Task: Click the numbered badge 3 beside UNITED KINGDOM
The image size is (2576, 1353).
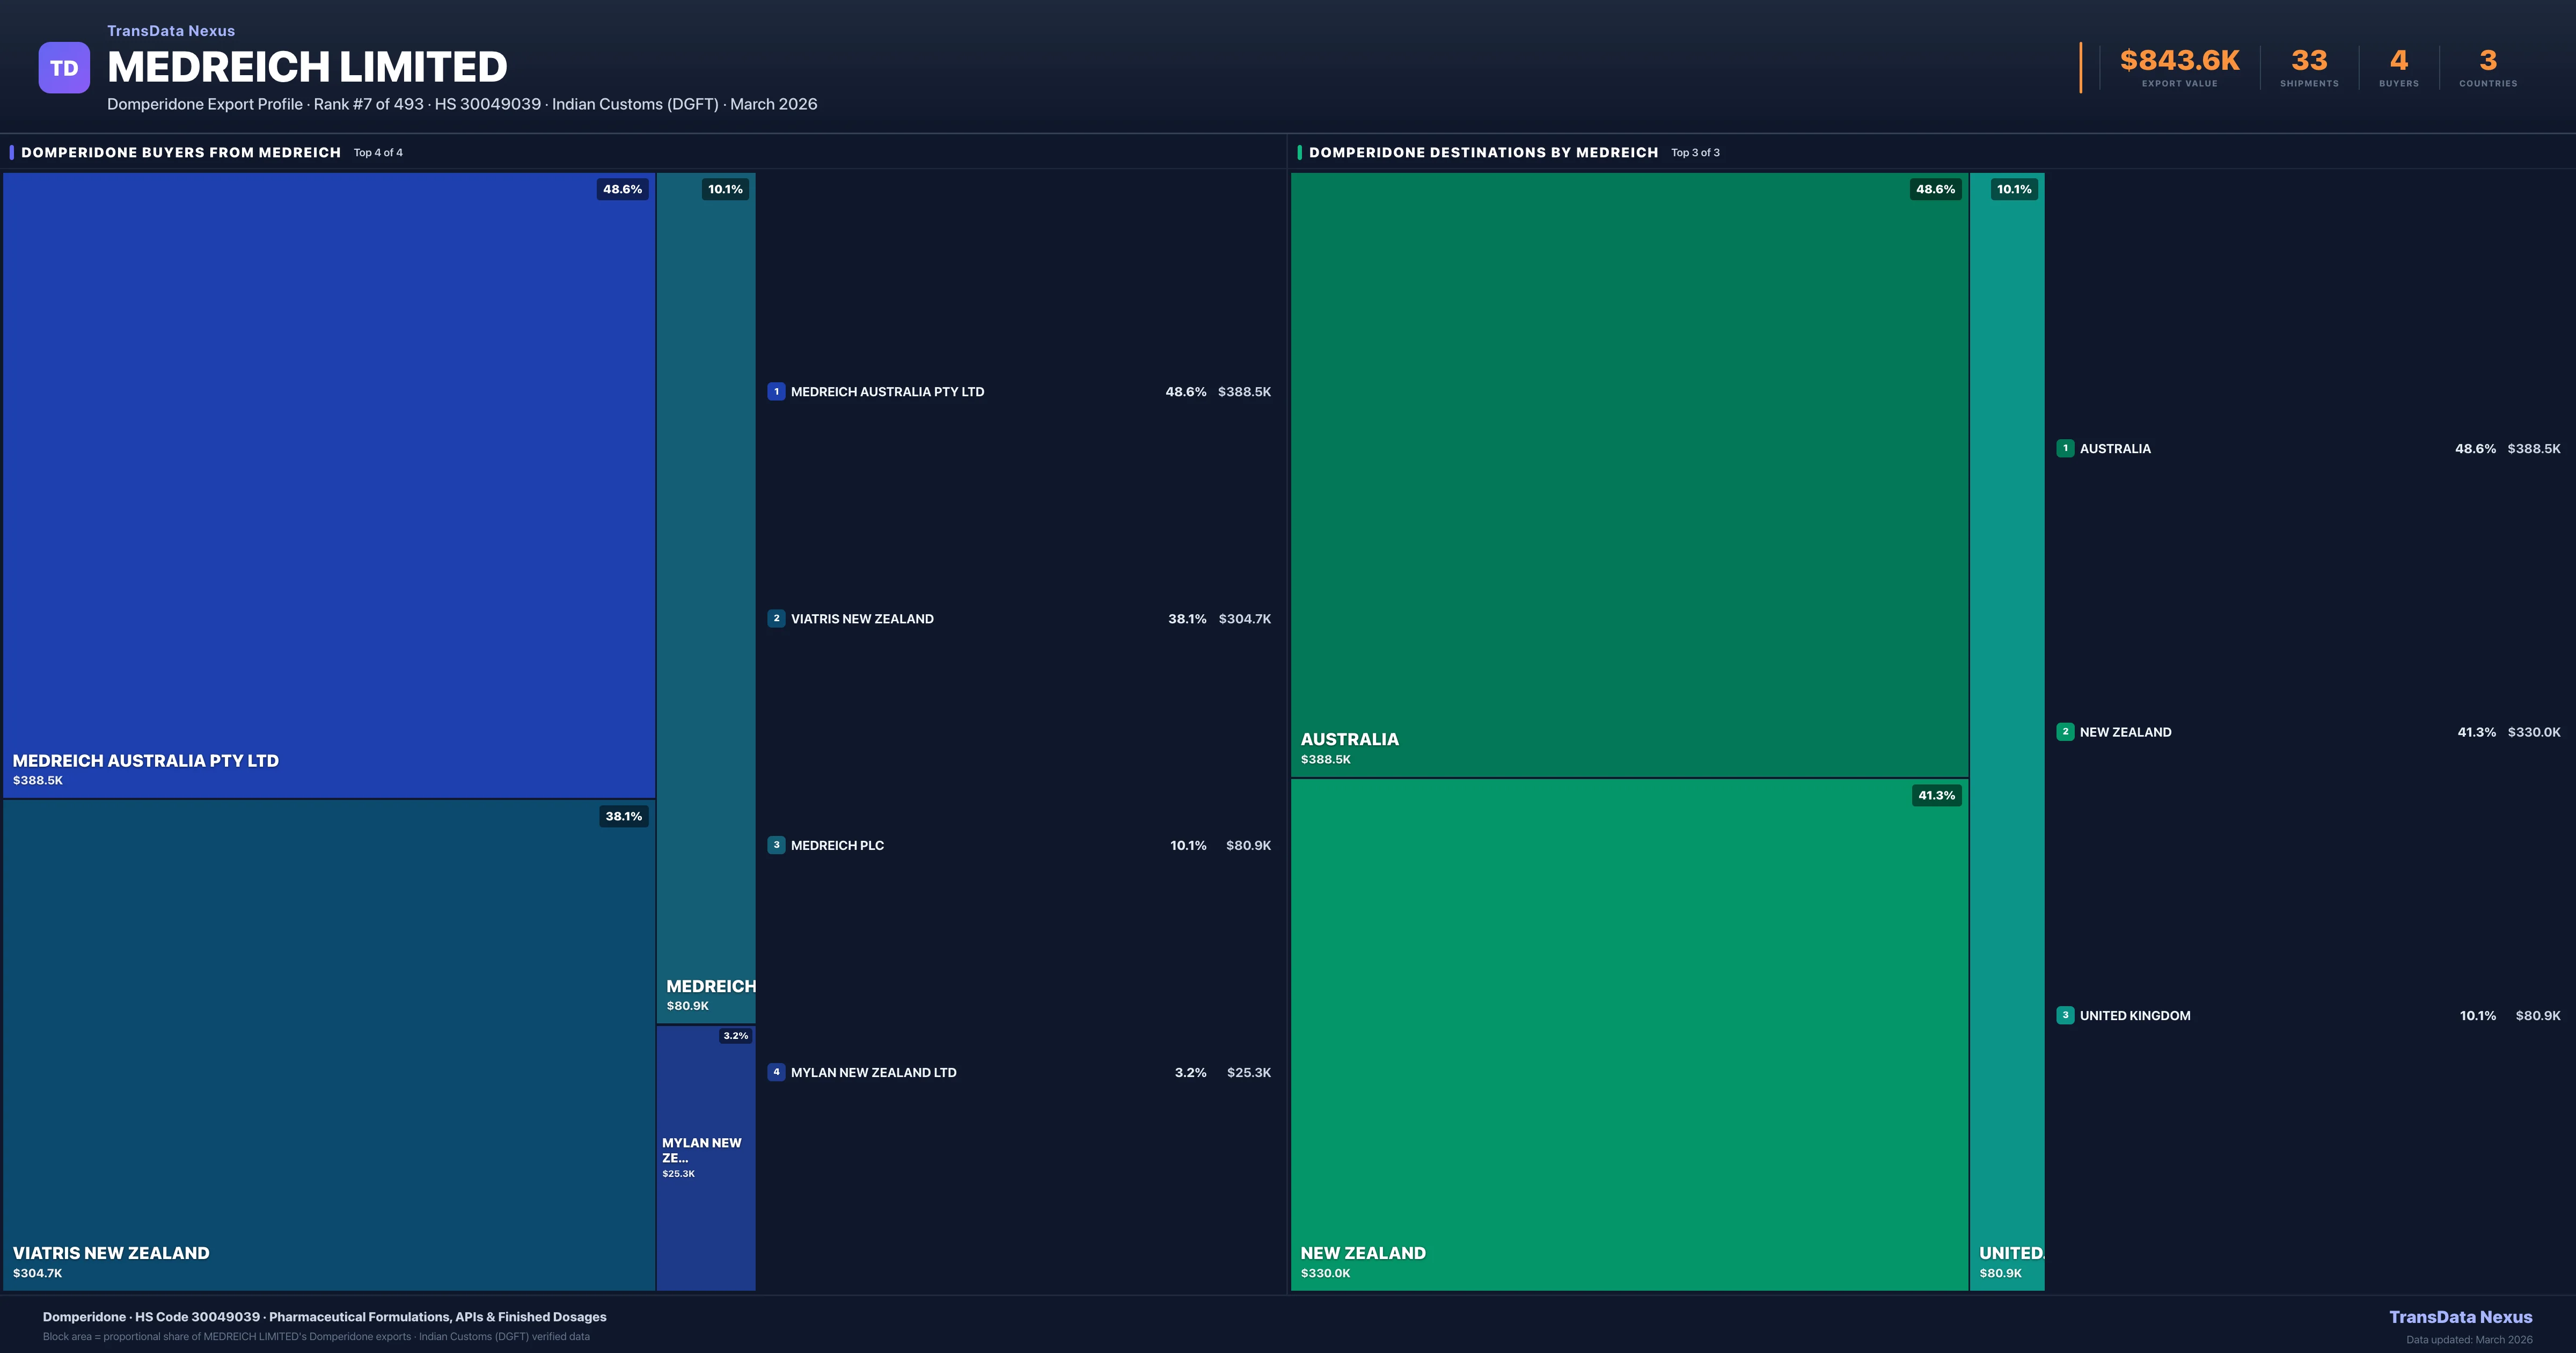Action: pyautogui.click(x=2065, y=1015)
